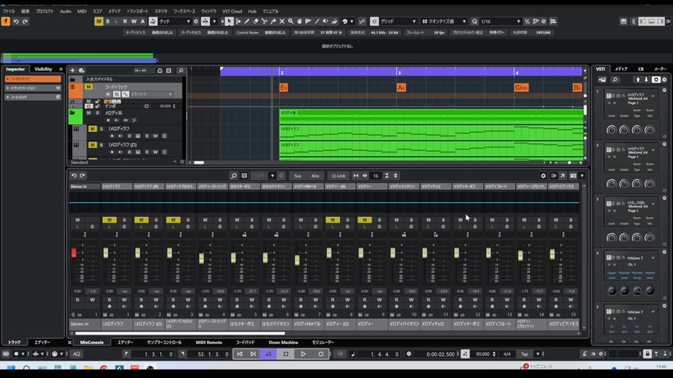Select the Mute X tool
This screenshot has width=673, height=378.
tap(282, 21)
